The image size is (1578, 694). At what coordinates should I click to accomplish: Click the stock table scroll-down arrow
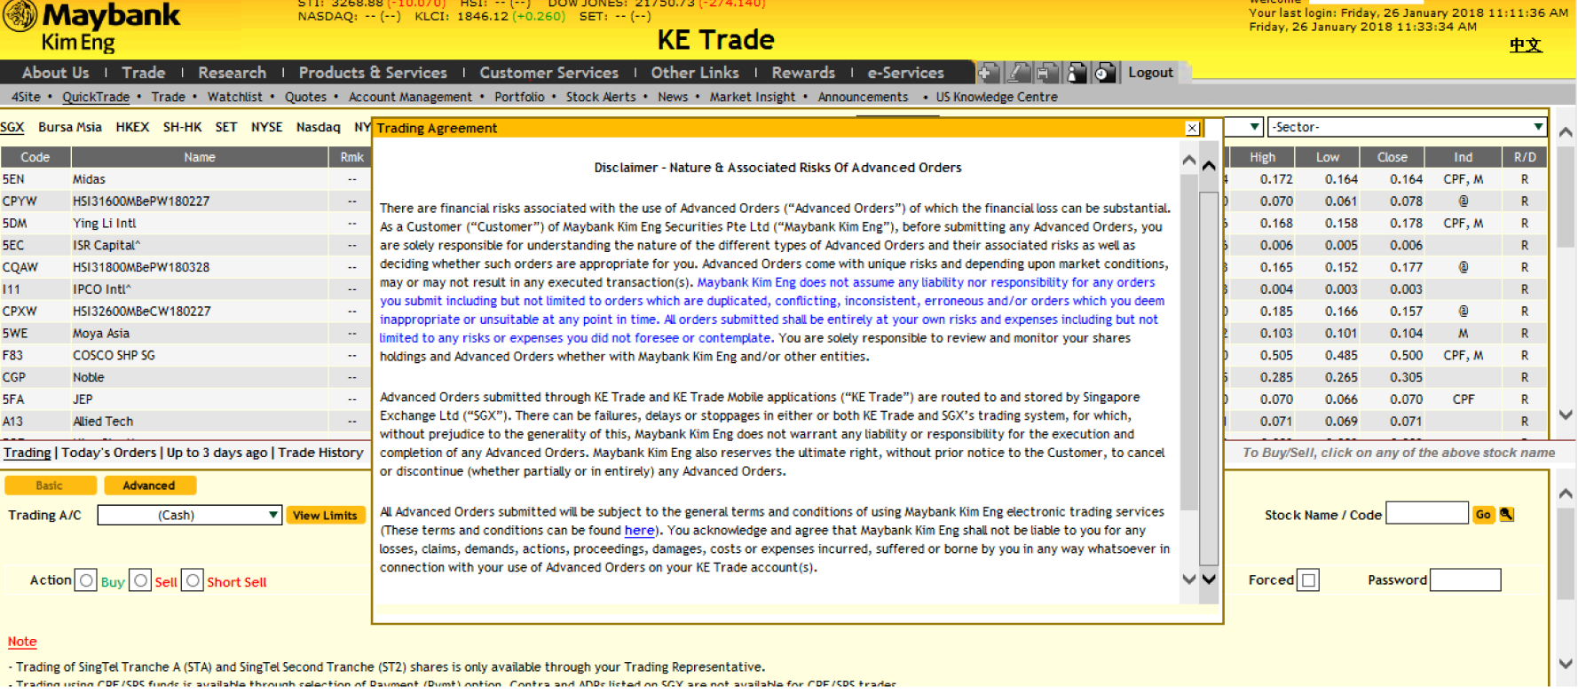(x=1566, y=414)
